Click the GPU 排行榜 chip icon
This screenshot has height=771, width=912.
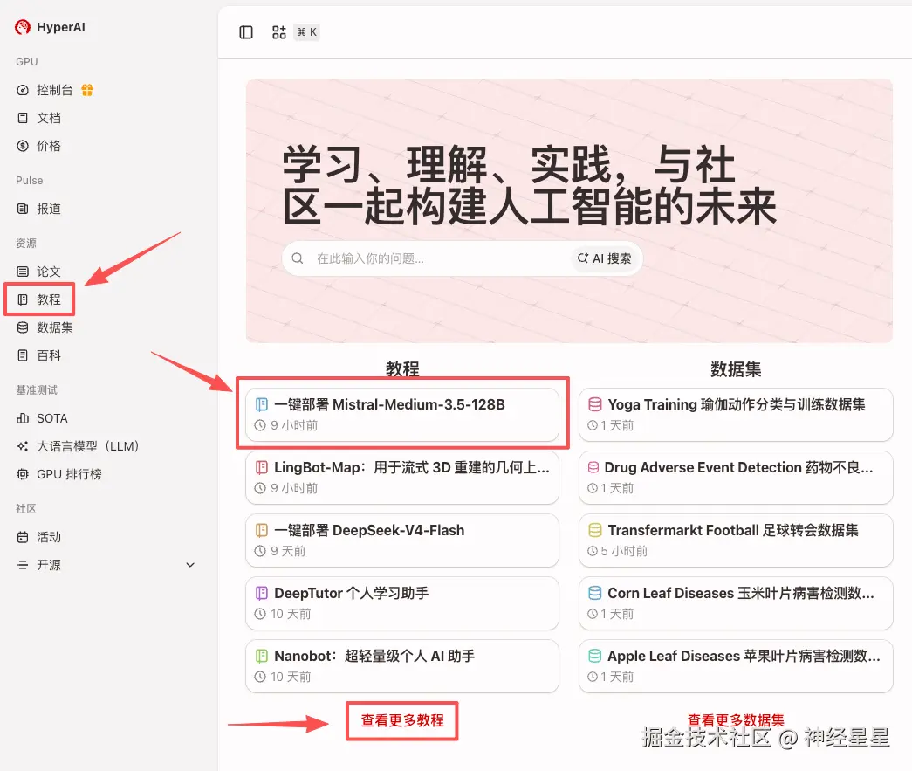pyautogui.click(x=23, y=474)
